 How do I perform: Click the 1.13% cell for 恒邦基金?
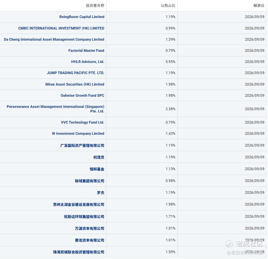170,169
